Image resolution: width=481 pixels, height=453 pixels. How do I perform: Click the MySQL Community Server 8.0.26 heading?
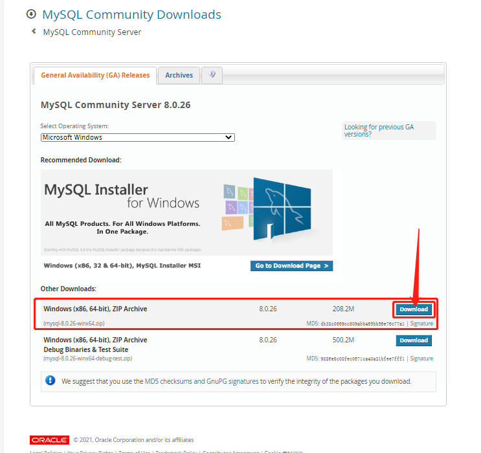click(116, 105)
